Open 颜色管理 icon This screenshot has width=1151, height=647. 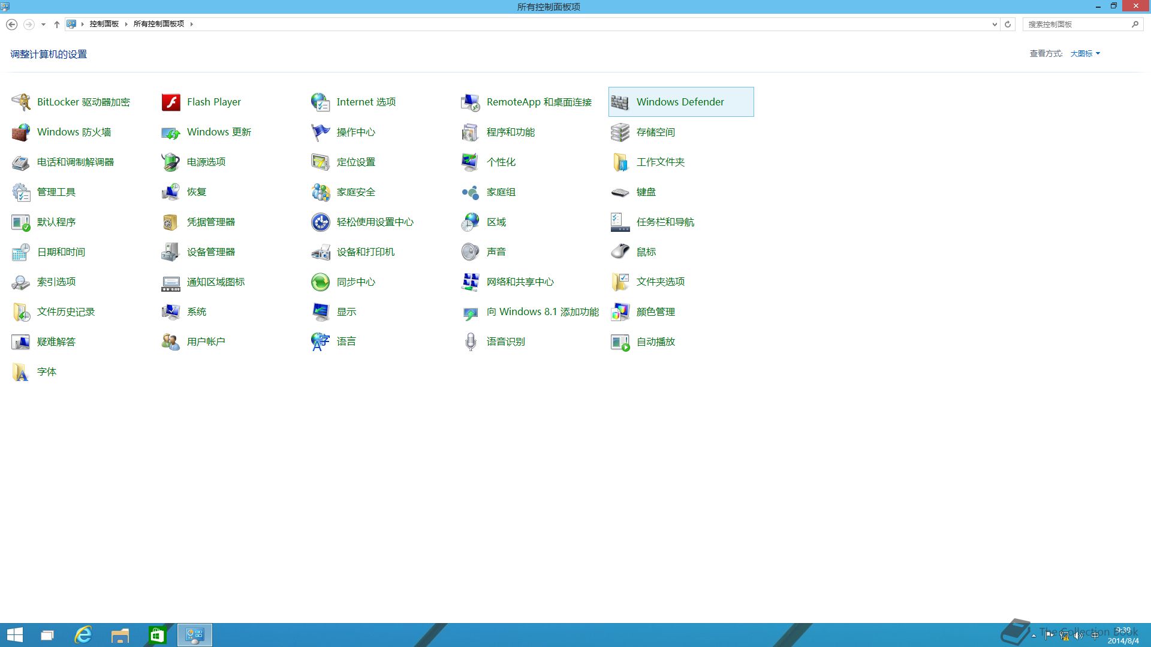click(x=620, y=312)
